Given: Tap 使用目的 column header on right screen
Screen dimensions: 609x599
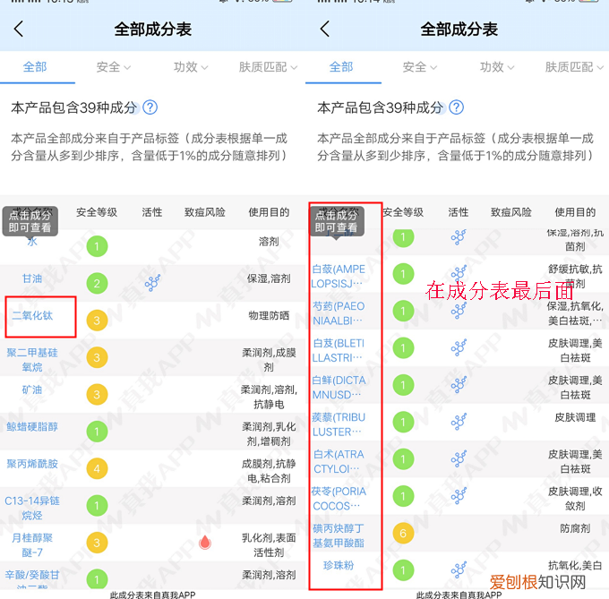Looking at the screenshot, I should pyautogui.click(x=575, y=212).
